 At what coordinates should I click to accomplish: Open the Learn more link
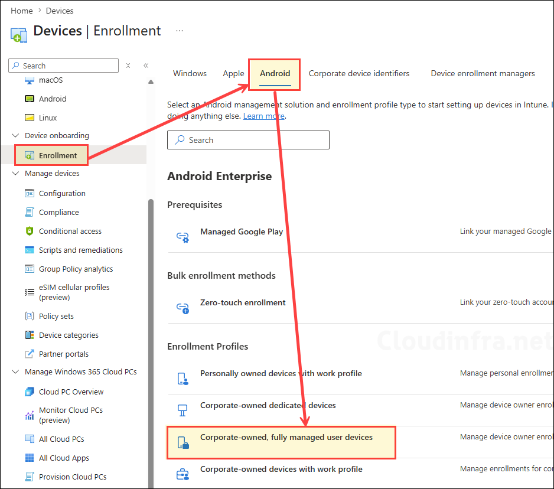(263, 116)
